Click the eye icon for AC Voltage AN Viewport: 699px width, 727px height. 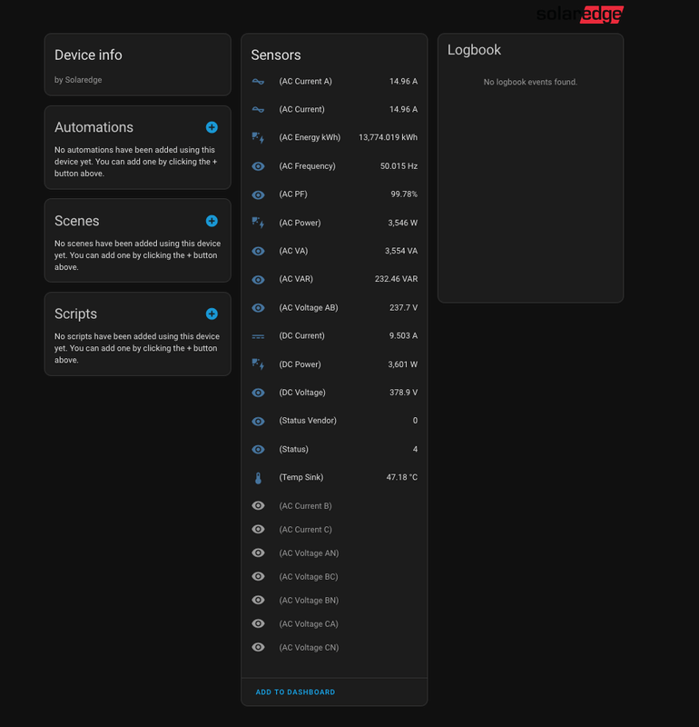coord(259,553)
